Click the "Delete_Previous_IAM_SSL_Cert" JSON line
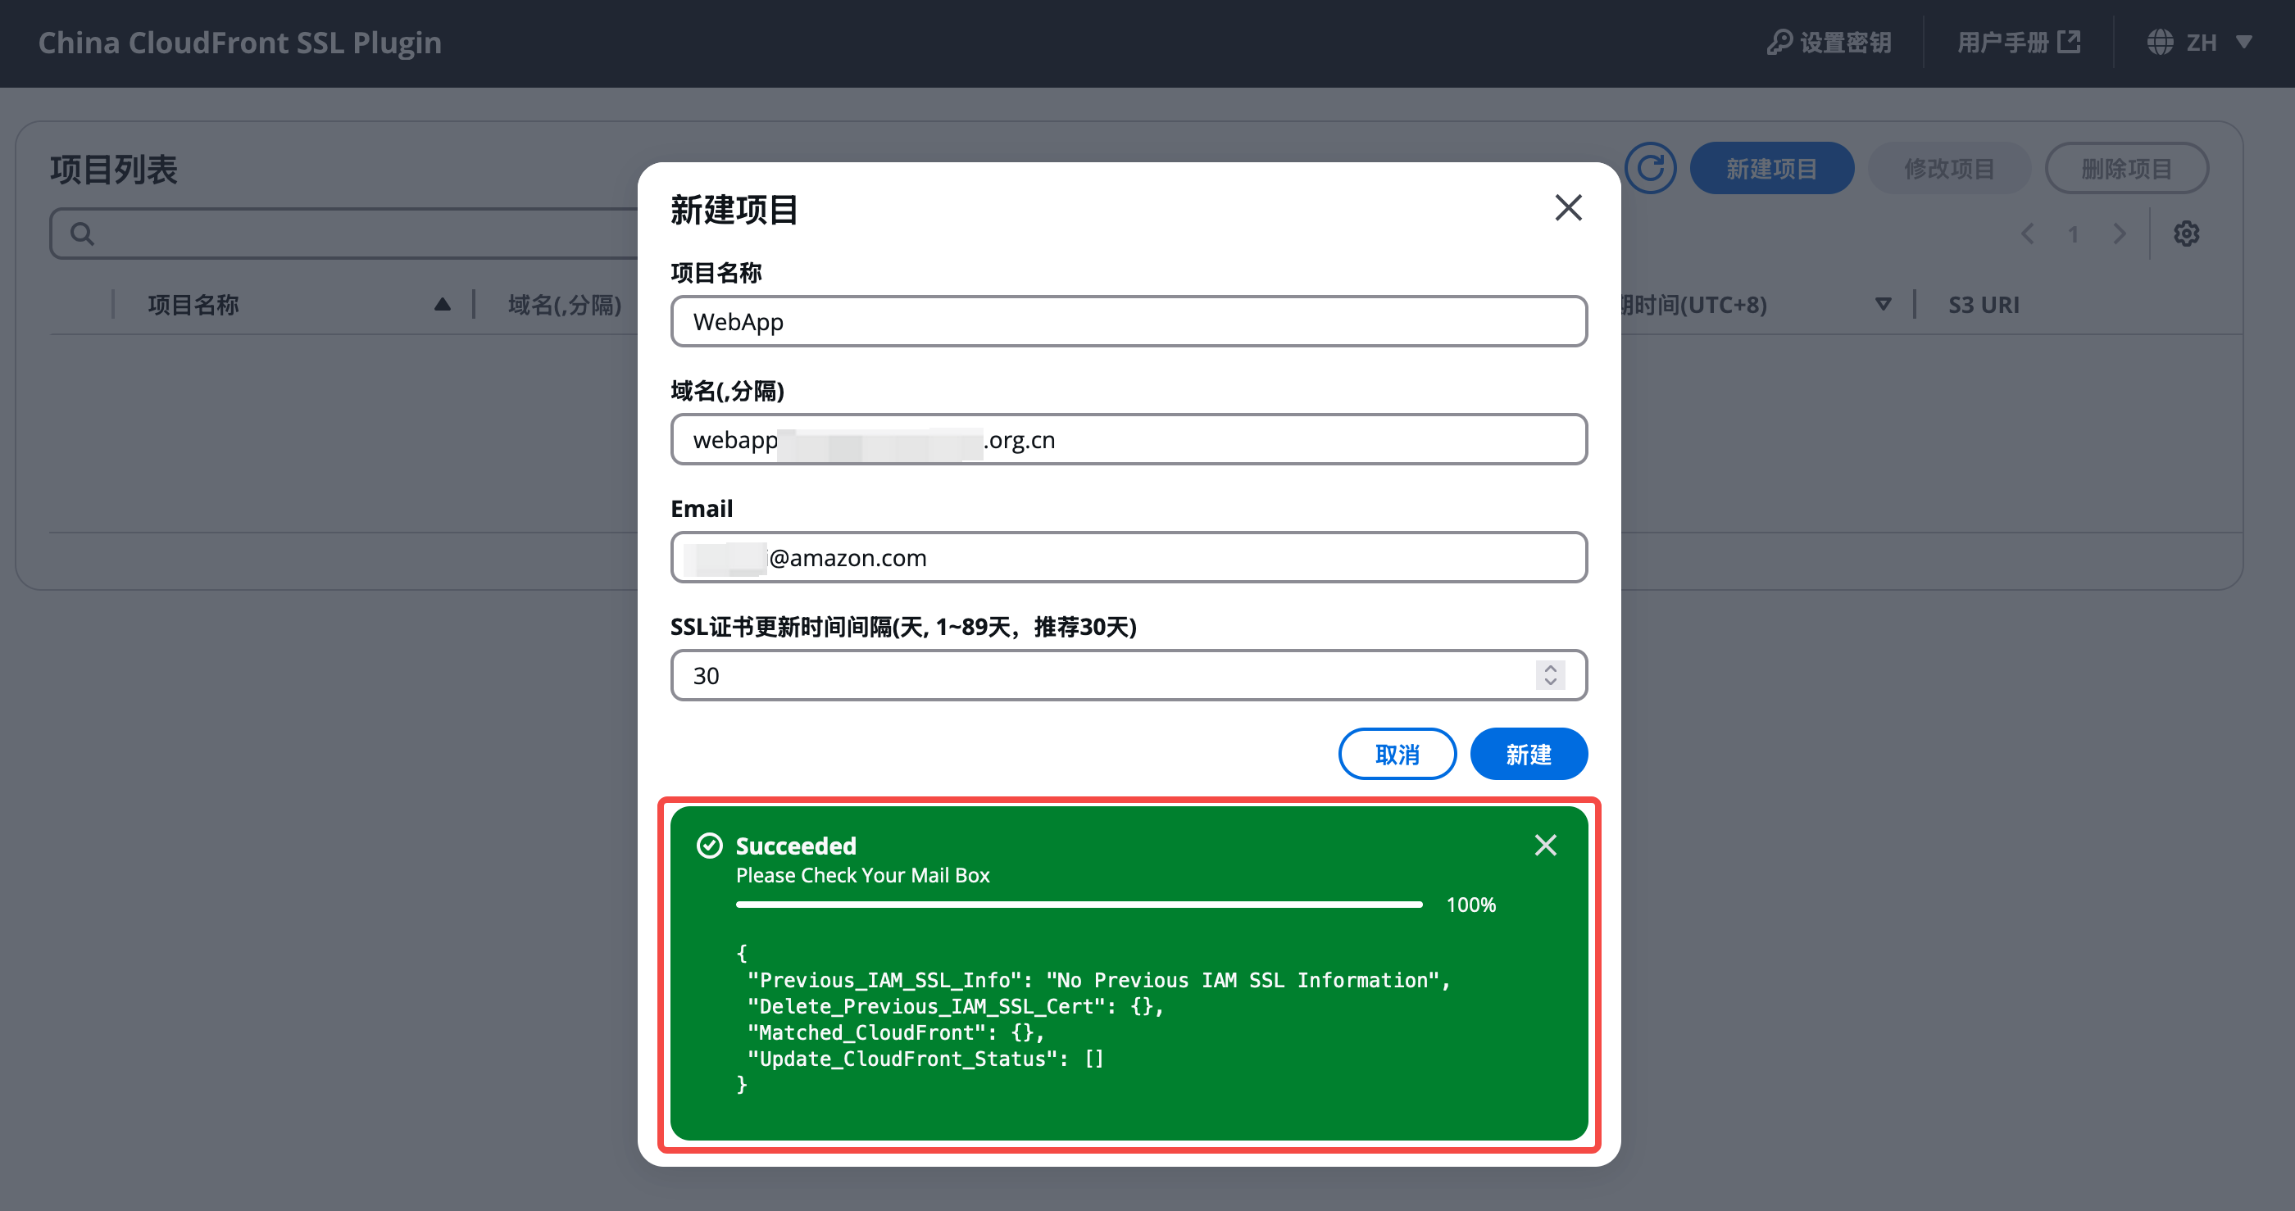Viewport: 2295px width, 1211px height. (955, 1006)
